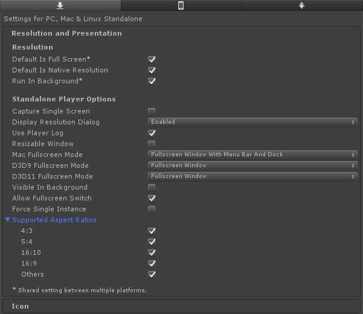The image size is (363, 314).
Task: Click the D3D11 Fullscreen Mode label
Action: click(x=53, y=176)
